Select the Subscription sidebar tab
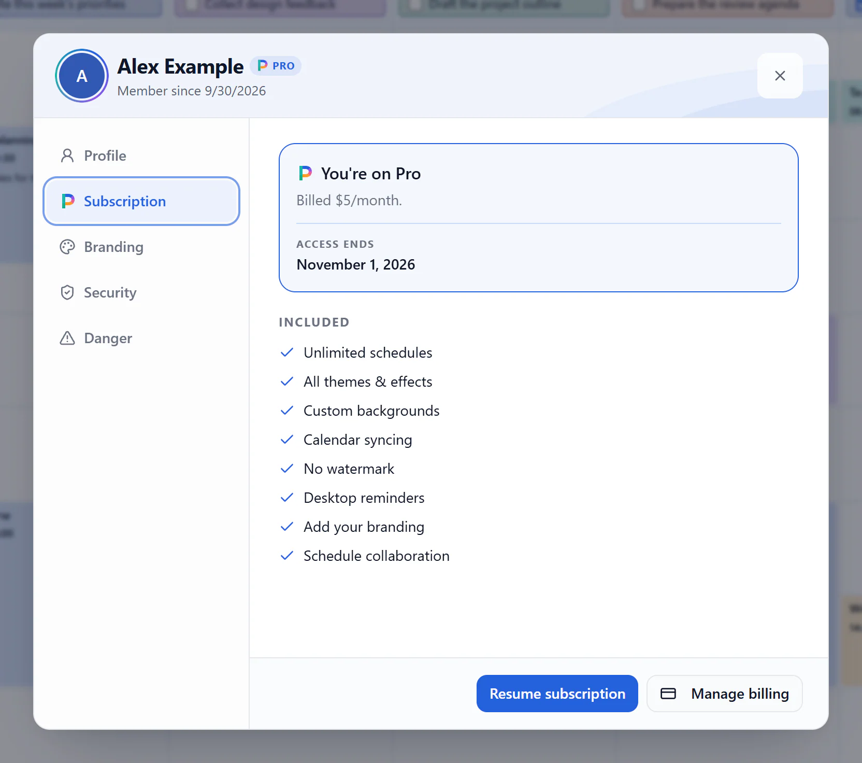 tap(141, 201)
